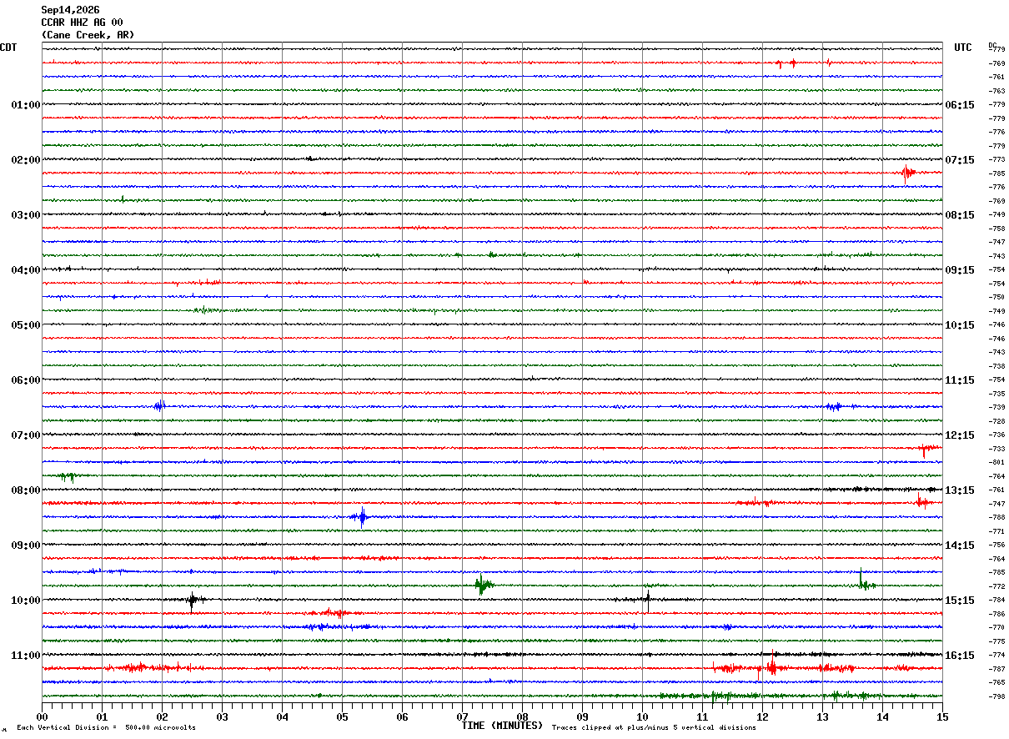Click the minute 05 tick on the x-axis
The image size is (1009, 739).
click(x=342, y=716)
